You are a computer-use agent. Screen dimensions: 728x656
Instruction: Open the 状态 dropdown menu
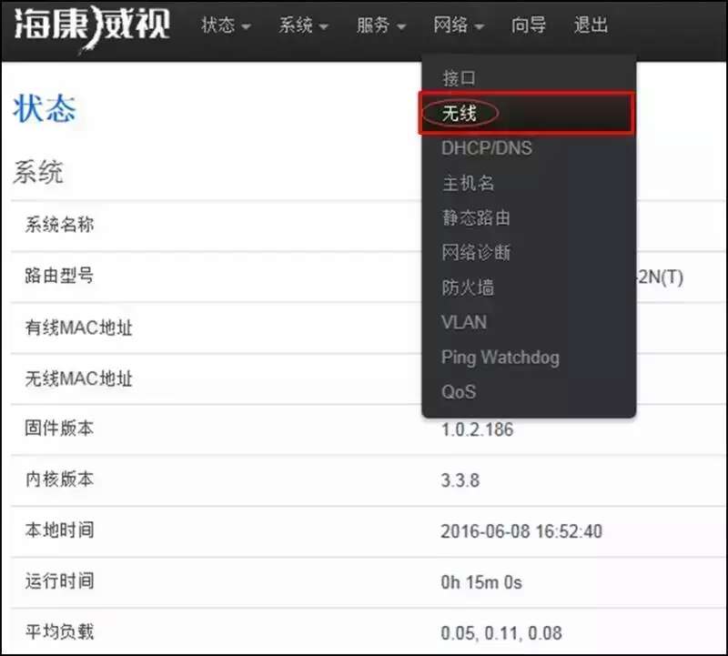pyautogui.click(x=226, y=25)
